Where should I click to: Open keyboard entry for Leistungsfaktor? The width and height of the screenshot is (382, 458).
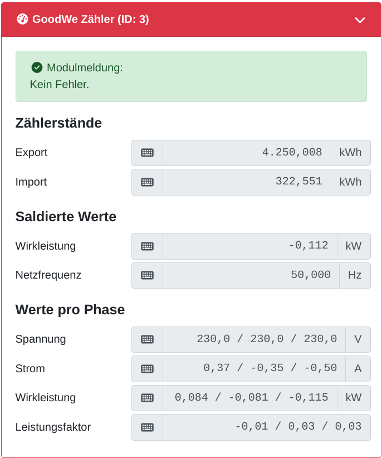click(x=146, y=427)
